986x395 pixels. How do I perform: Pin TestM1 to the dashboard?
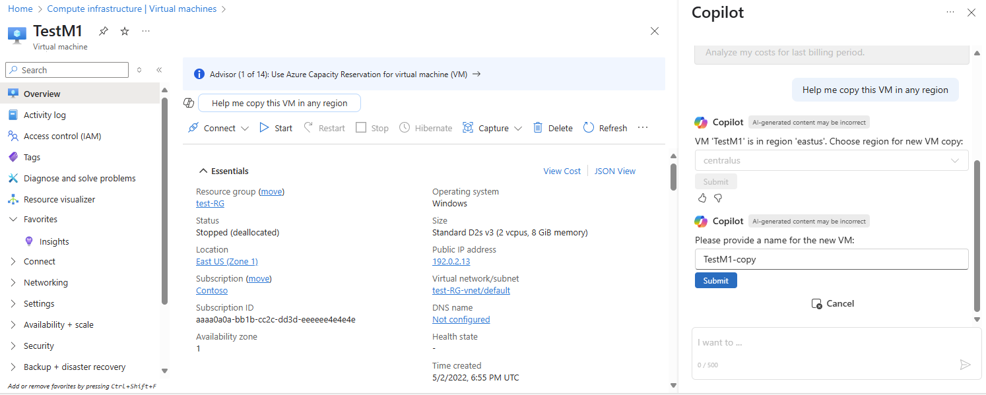coord(103,31)
